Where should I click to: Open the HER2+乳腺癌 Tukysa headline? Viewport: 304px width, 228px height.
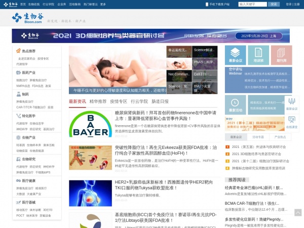(x=164, y=185)
